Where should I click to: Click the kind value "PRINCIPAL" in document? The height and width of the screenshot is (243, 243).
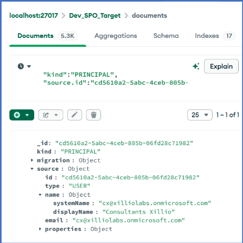click(x=80, y=151)
